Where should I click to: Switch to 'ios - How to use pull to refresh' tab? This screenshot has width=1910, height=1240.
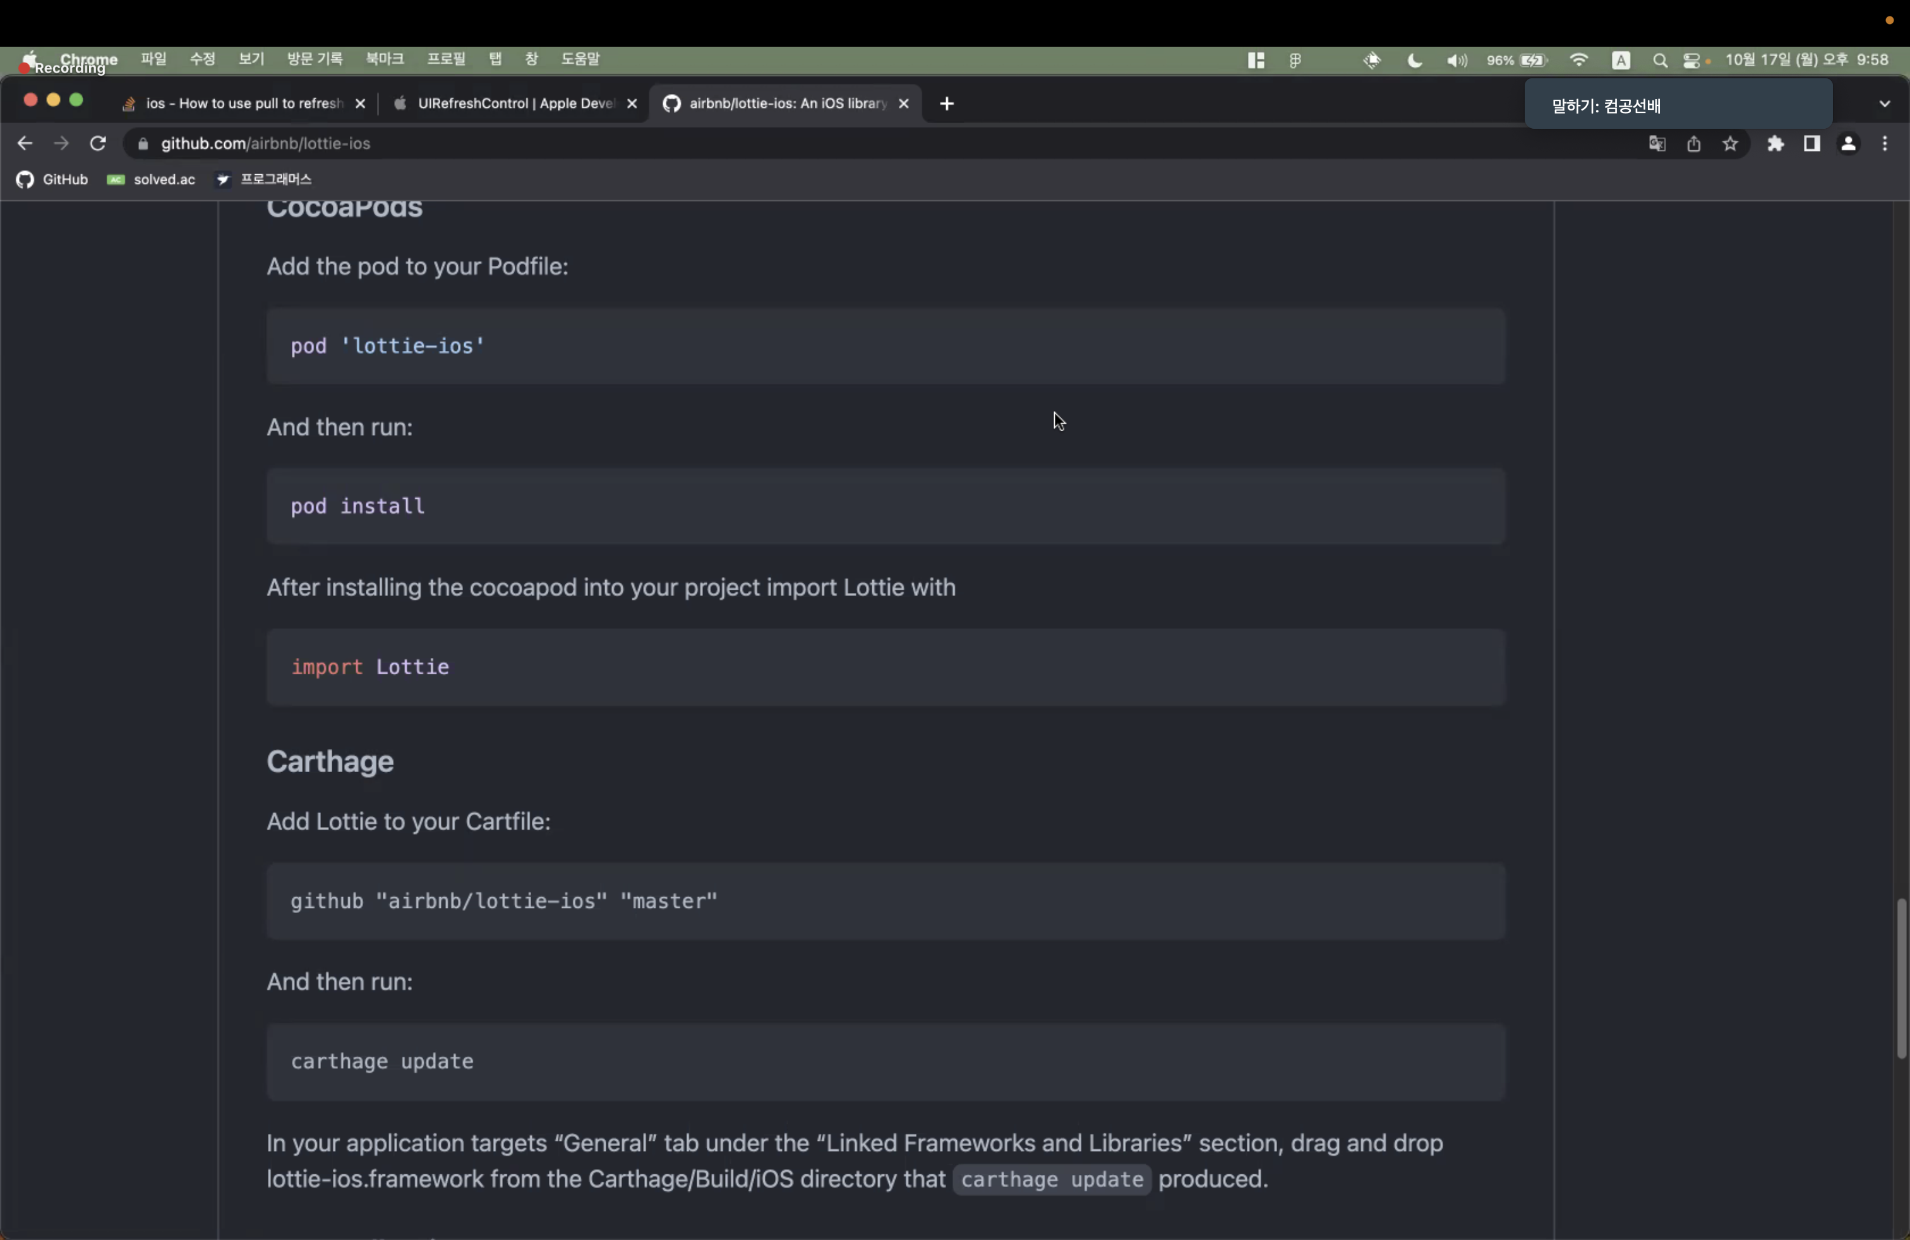tap(243, 104)
